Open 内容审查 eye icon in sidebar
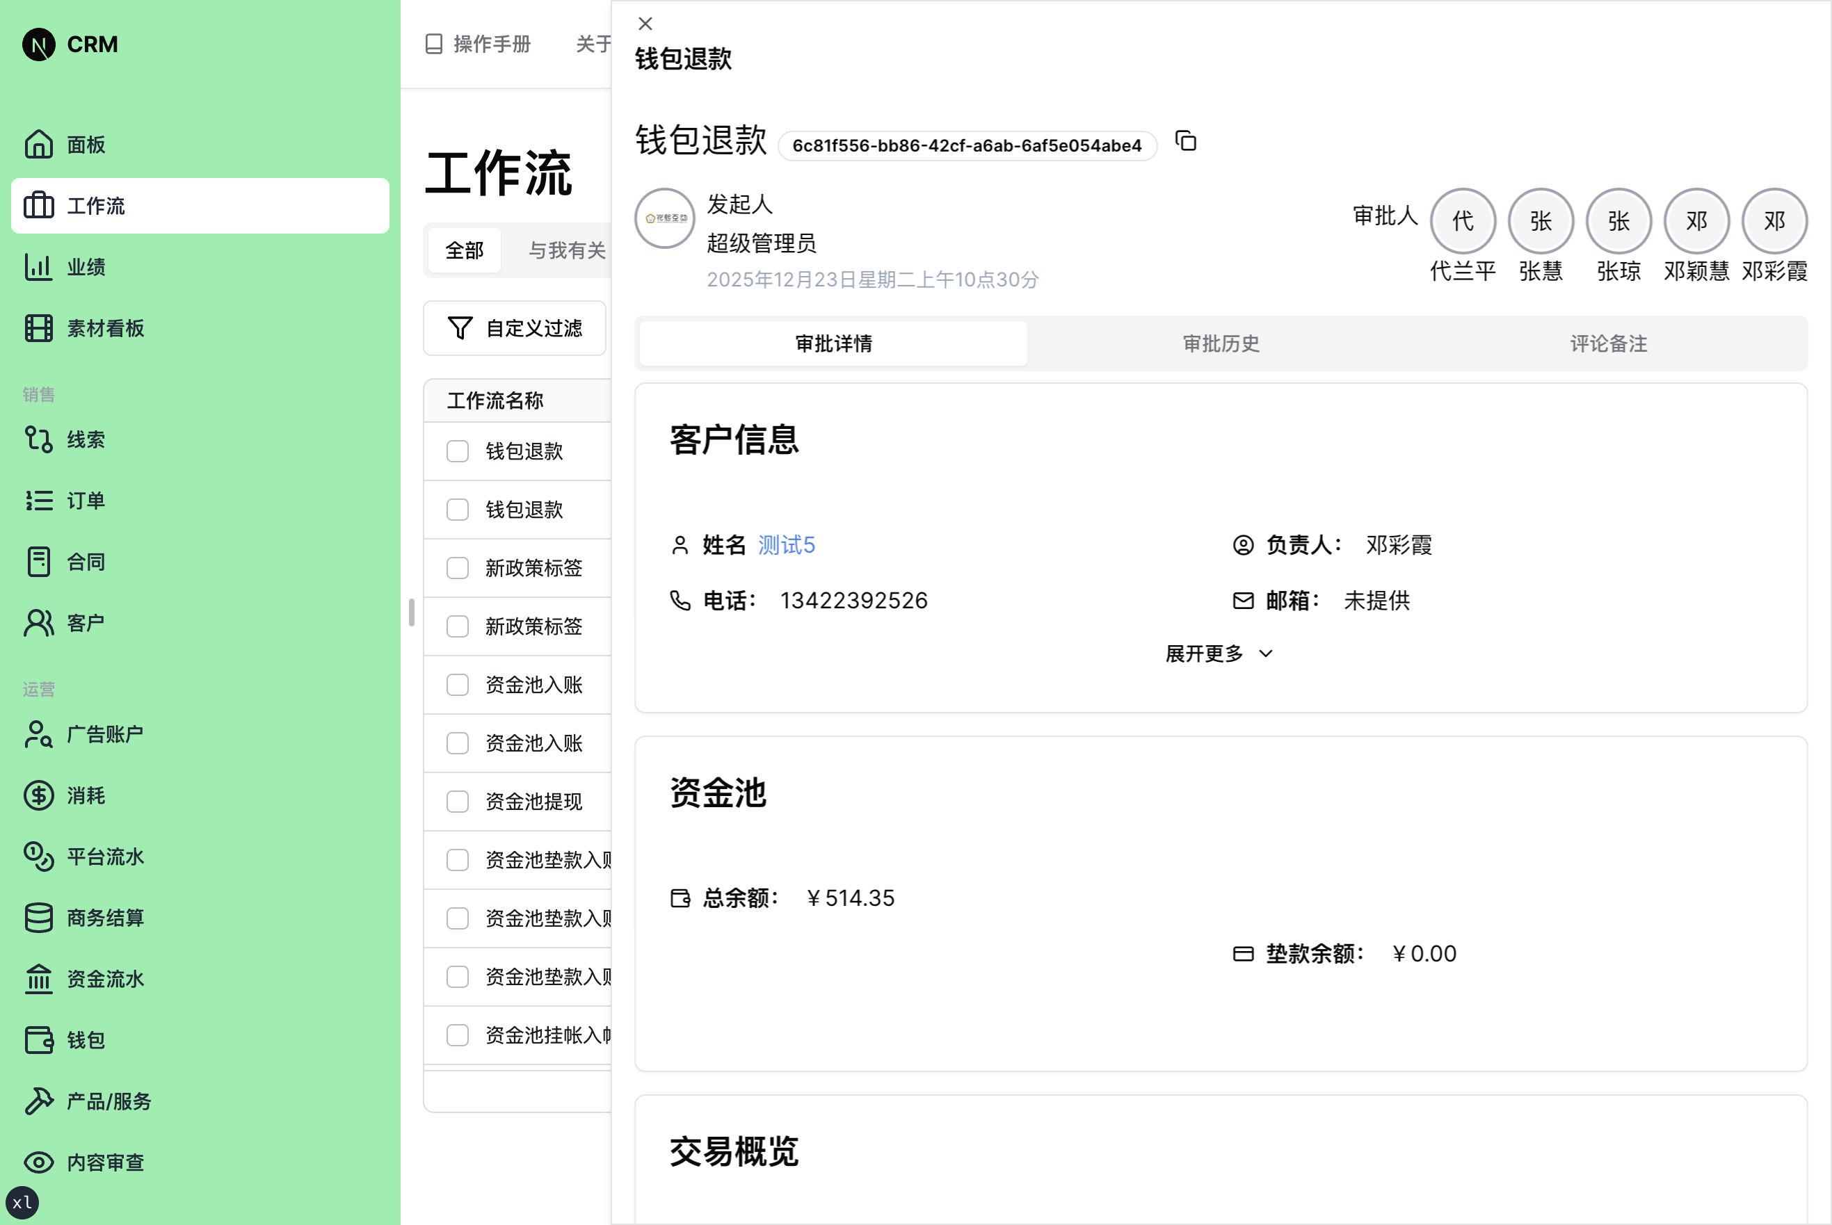This screenshot has height=1225, width=1832. pos(38,1162)
